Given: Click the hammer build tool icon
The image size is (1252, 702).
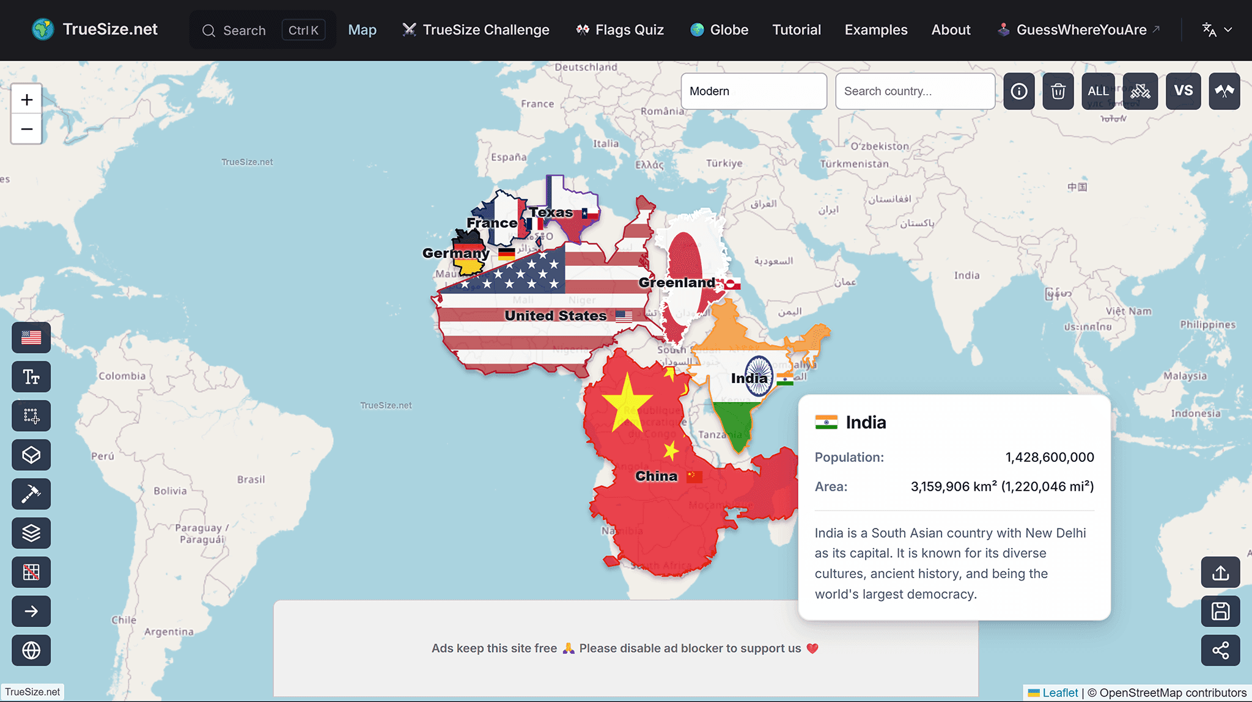Looking at the screenshot, I should (31, 494).
